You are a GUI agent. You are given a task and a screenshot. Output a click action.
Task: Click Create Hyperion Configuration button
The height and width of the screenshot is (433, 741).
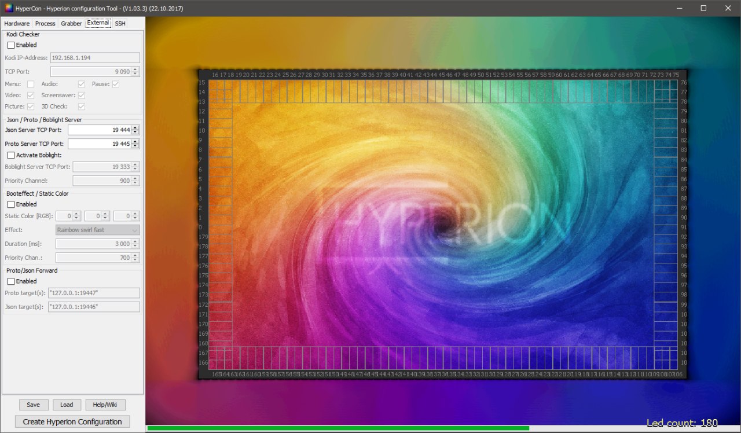tap(72, 421)
